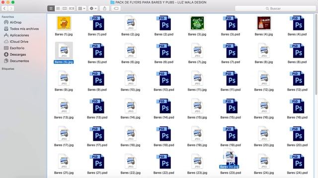Select the Bares (11).psd file icon
The height and width of the screenshot is (178, 318).
(231, 78)
